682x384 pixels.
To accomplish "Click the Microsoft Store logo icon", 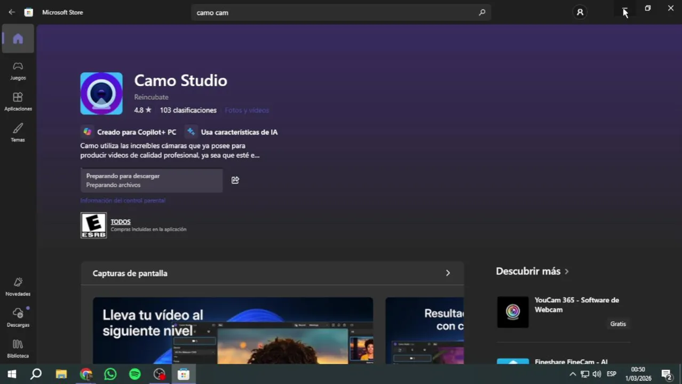I will [29, 12].
